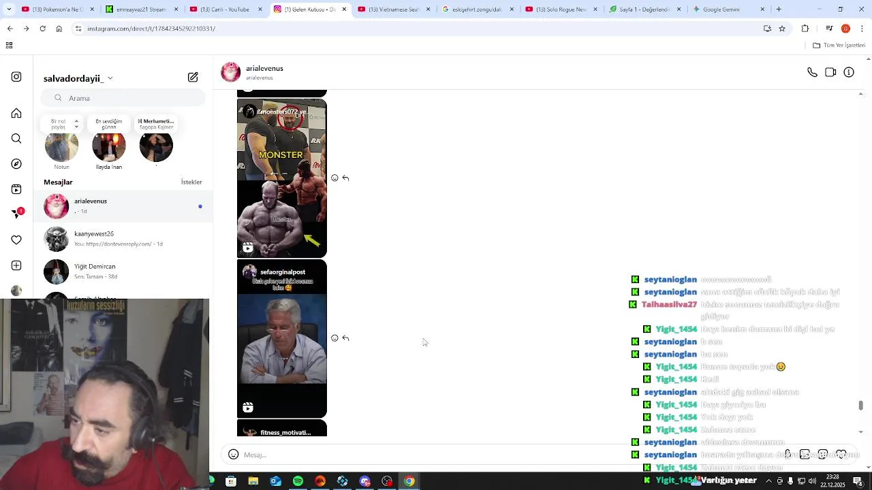This screenshot has width=872, height=490.
Task: Open Chrome media controls icon
Action: point(829,29)
